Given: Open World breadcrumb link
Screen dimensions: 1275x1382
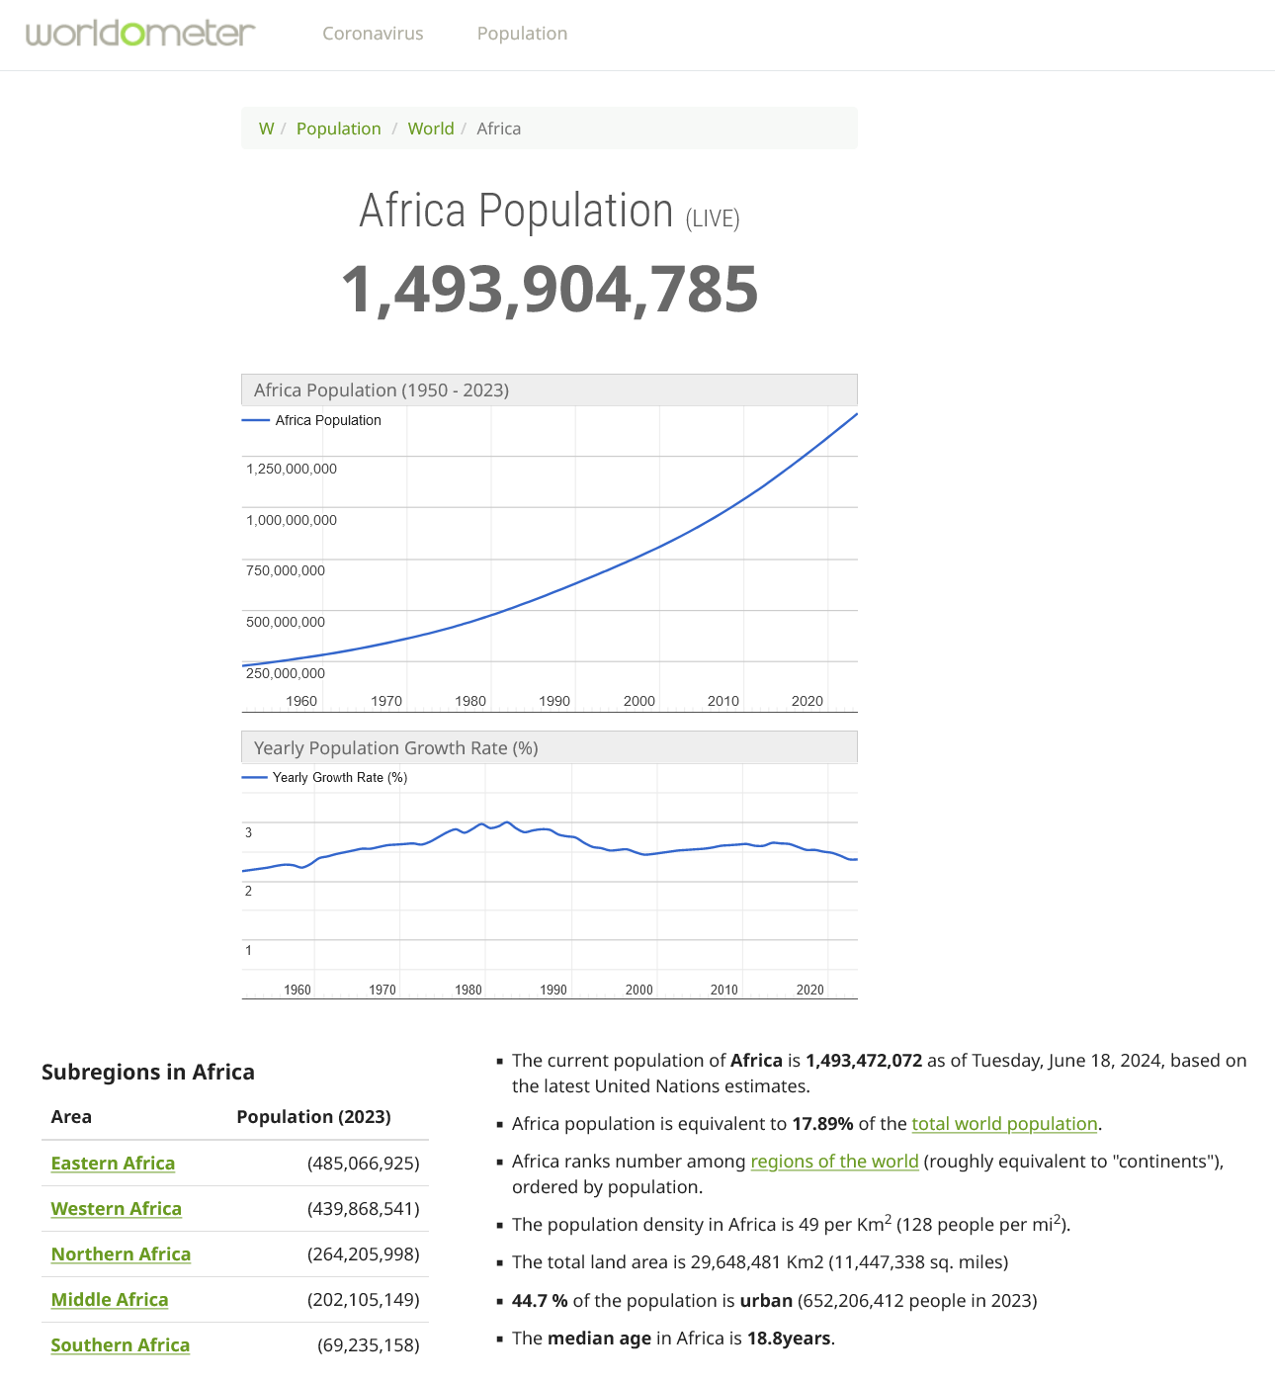Looking at the screenshot, I should click(431, 129).
